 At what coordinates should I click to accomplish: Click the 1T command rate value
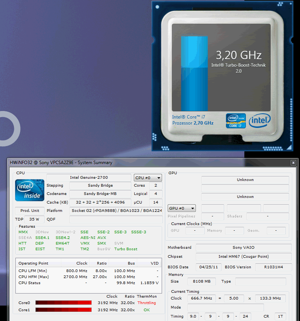coord(280,316)
